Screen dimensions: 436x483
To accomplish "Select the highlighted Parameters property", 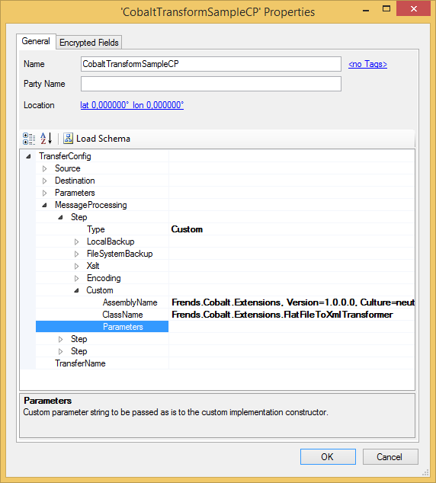I will pos(102,327).
